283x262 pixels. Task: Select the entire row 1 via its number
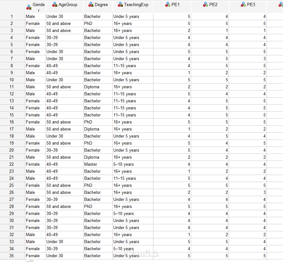point(12,17)
